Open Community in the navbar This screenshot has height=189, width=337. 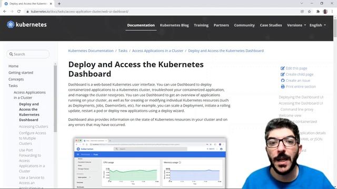tap(244, 25)
